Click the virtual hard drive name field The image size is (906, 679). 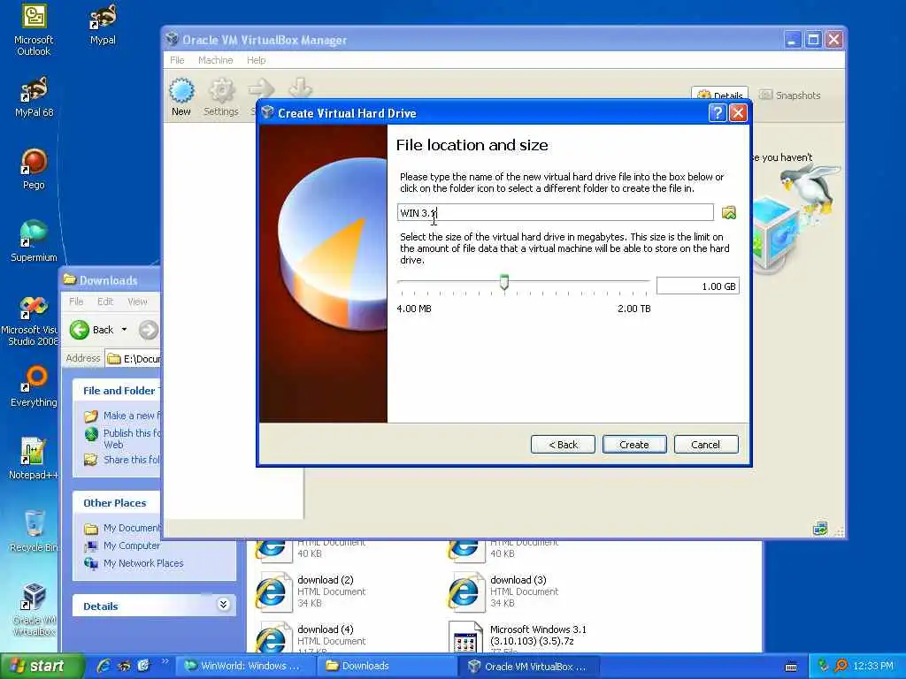556,212
